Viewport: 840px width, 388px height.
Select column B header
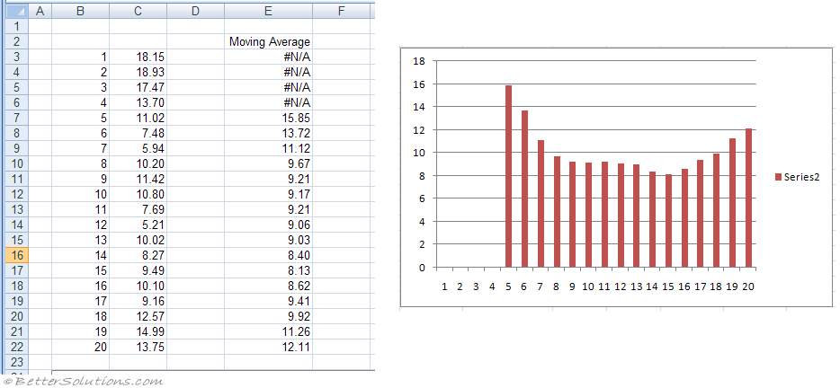tap(80, 12)
